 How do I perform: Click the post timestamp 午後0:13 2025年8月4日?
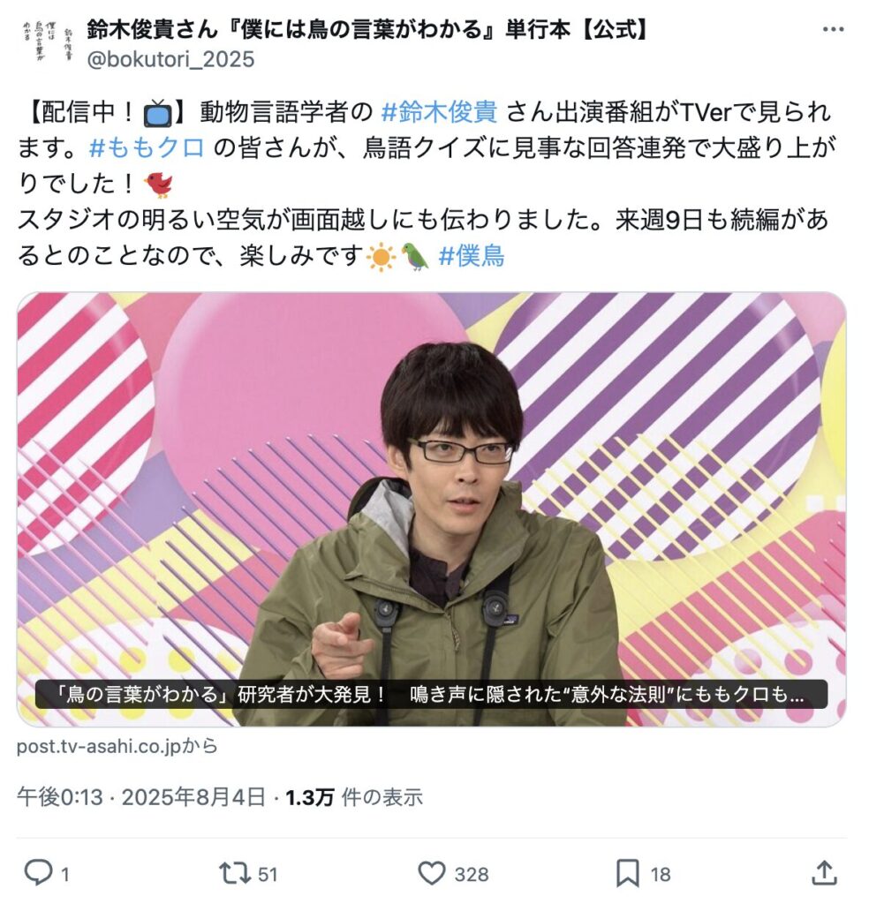(141, 797)
